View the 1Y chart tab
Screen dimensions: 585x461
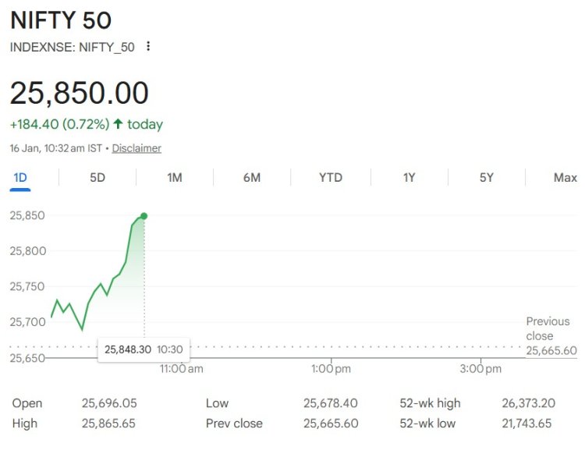pos(409,178)
